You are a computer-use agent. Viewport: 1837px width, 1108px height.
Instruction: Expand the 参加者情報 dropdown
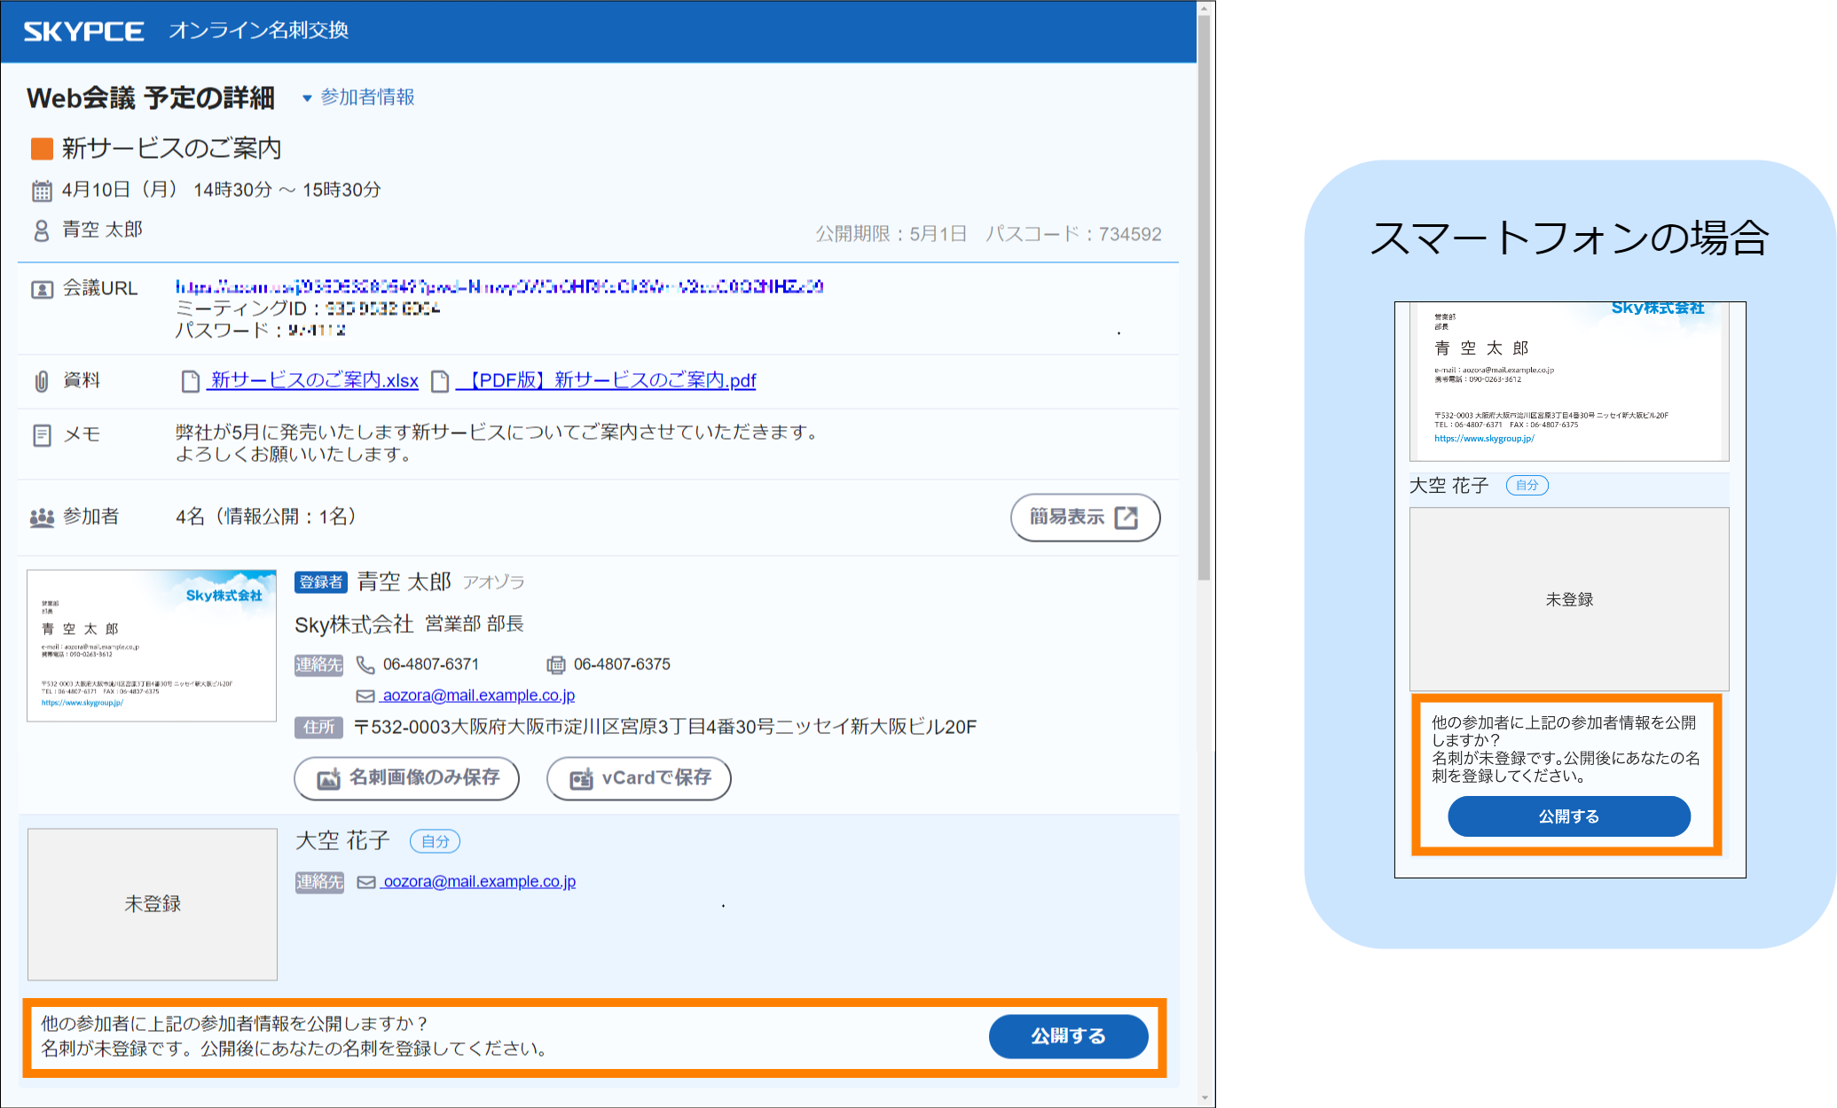click(x=358, y=98)
